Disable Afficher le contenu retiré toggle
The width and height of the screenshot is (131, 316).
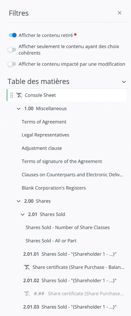13,35
